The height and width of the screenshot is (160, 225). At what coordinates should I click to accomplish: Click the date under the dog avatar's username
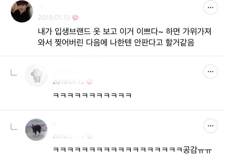(x=68, y=136)
